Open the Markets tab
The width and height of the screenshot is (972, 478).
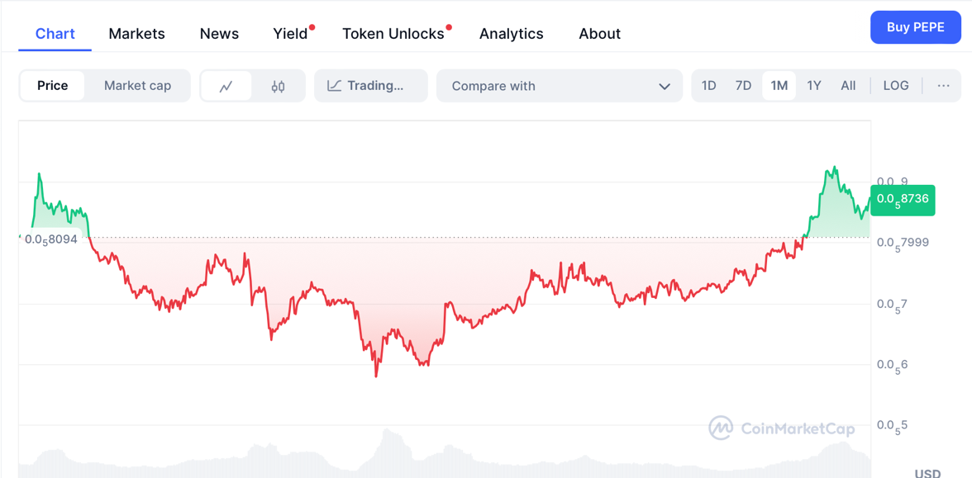click(136, 34)
